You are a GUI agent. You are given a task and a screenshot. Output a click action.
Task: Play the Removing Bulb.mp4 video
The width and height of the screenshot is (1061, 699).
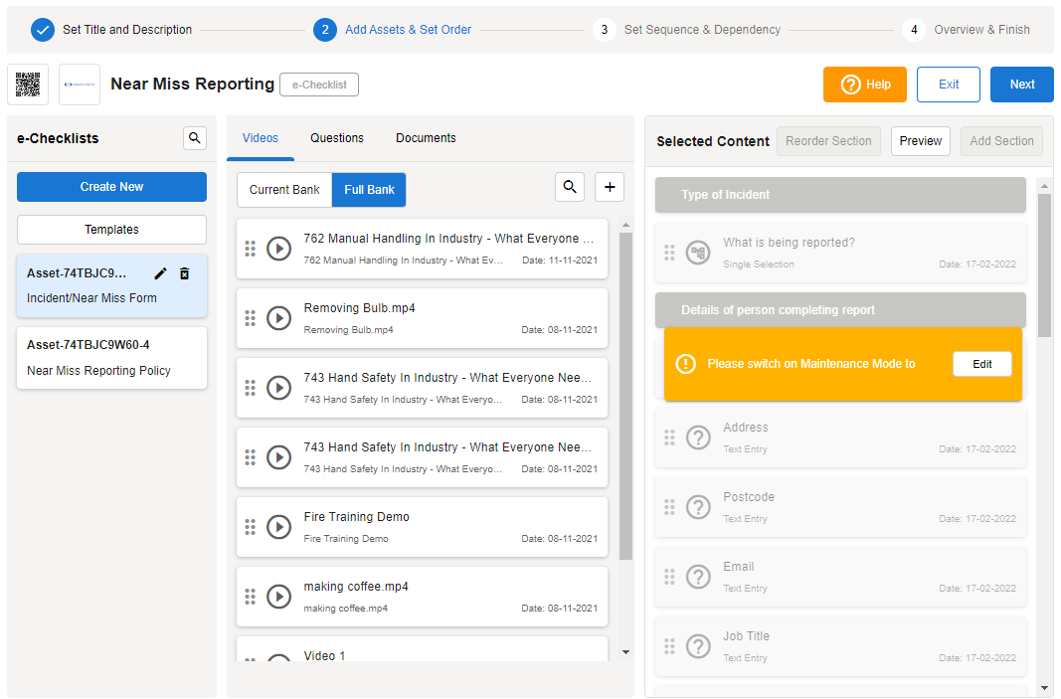click(x=278, y=318)
